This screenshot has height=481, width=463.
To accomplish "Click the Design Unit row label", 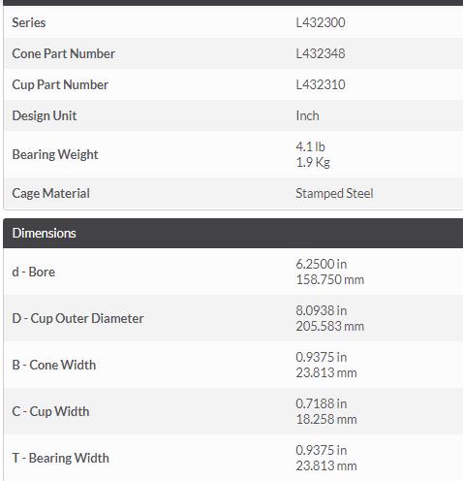I will tap(45, 115).
